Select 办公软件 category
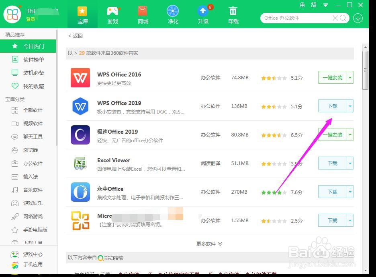The height and width of the screenshot is (277, 376). [28, 163]
